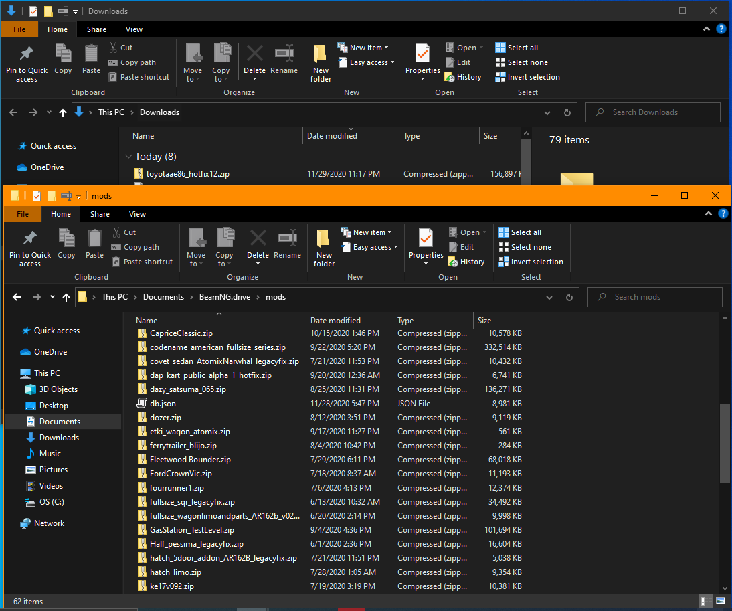Click the mods file list vertical scrollbar
The height and width of the screenshot is (611, 732).
click(725, 443)
